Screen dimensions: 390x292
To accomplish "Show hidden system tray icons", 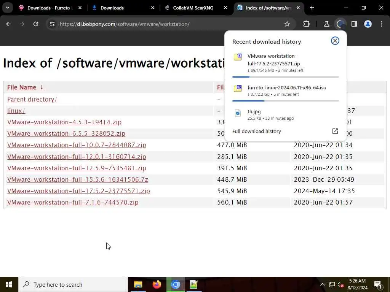I will (322, 284).
